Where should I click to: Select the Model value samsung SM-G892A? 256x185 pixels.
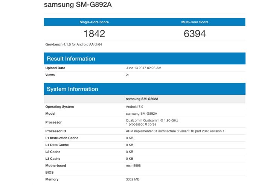pyautogui.click(x=142, y=114)
